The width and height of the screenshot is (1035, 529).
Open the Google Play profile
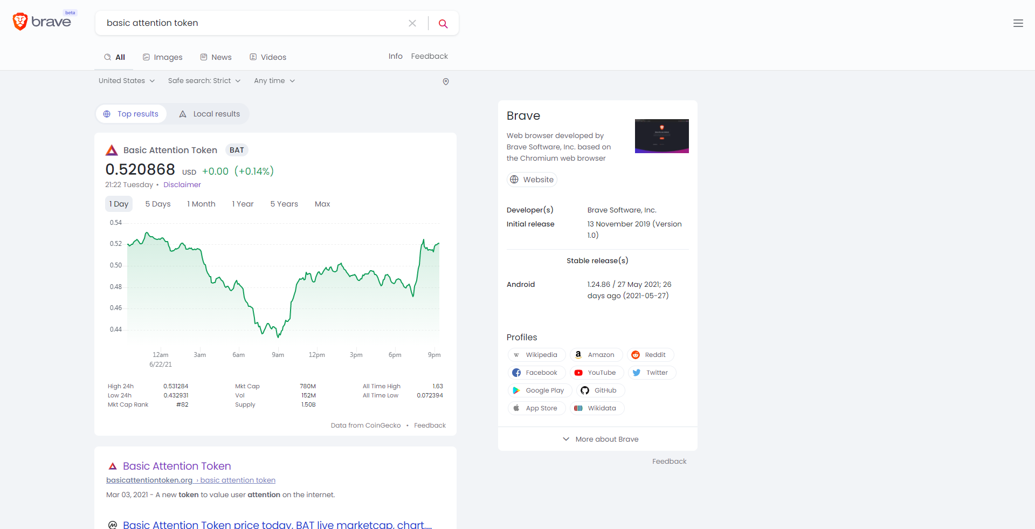point(540,390)
